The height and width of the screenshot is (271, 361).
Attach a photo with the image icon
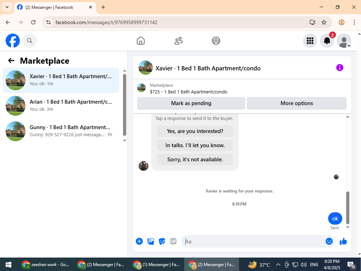coord(151,241)
